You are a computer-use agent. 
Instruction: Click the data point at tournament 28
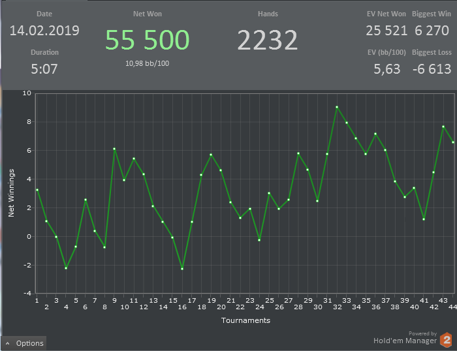[298, 153]
